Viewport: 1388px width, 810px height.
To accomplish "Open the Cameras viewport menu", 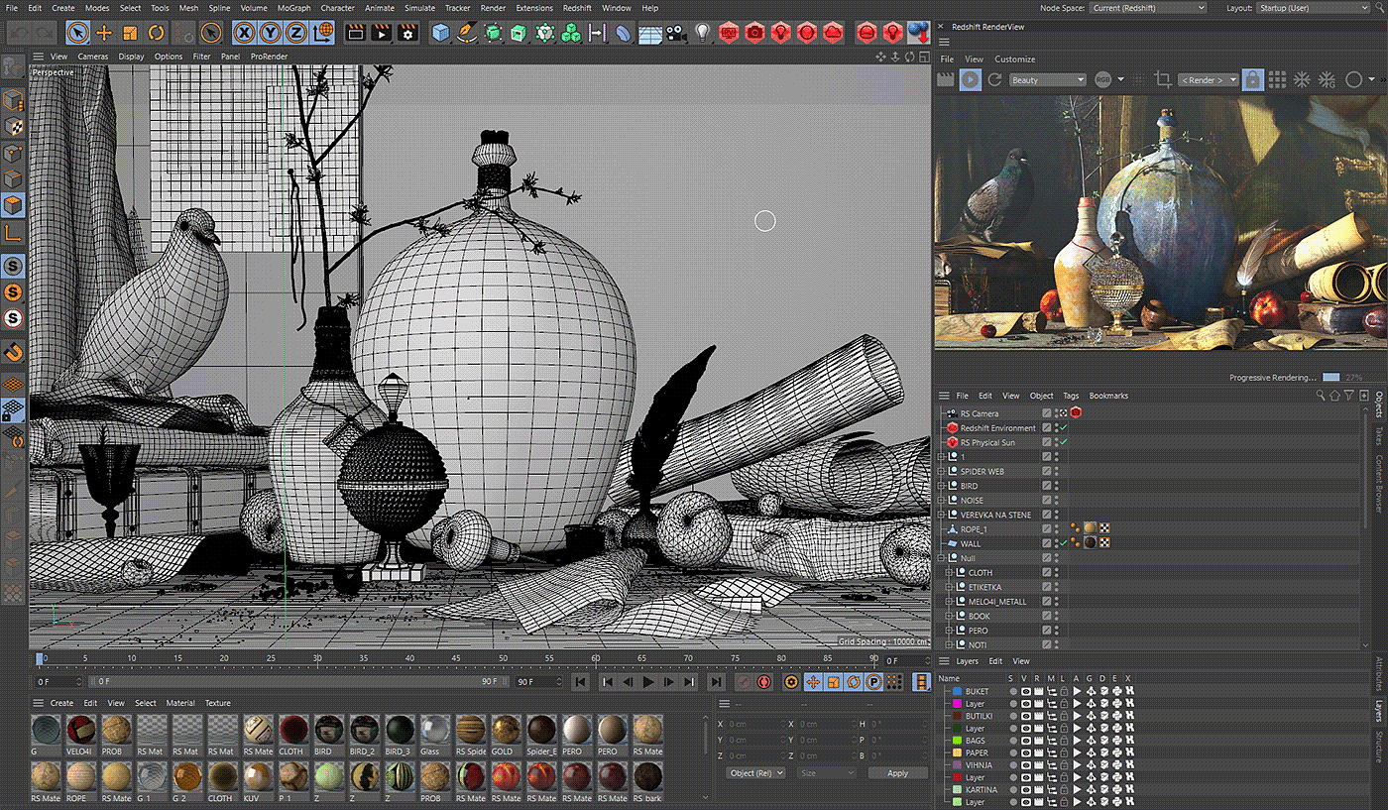I will (x=93, y=57).
